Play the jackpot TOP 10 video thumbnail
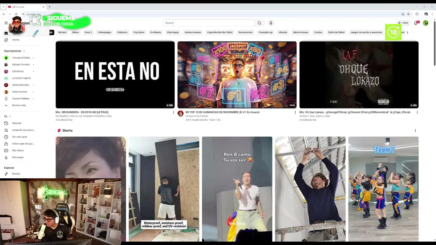The width and height of the screenshot is (436, 245). (237, 75)
